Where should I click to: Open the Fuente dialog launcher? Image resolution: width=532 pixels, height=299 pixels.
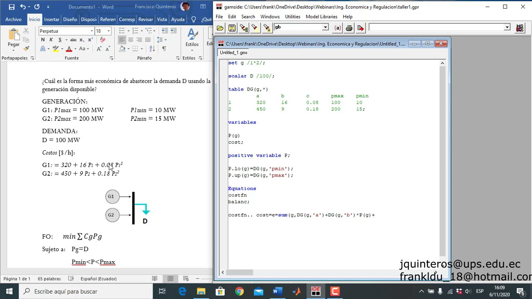[x=111, y=58]
